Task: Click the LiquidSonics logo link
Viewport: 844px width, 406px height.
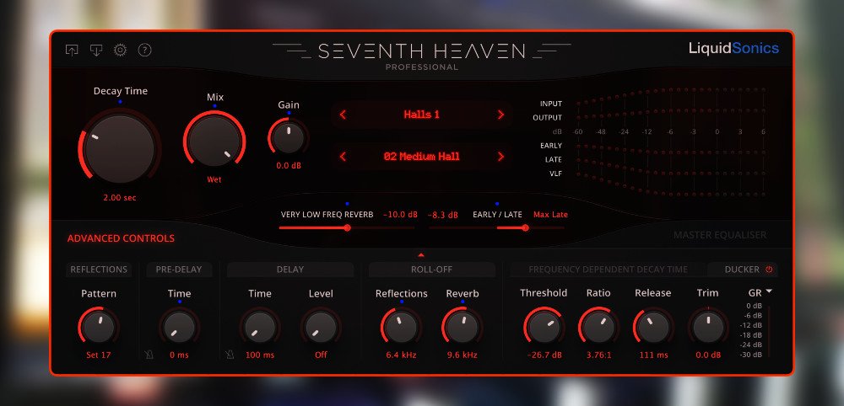Action: pyautogui.click(x=733, y=48)
